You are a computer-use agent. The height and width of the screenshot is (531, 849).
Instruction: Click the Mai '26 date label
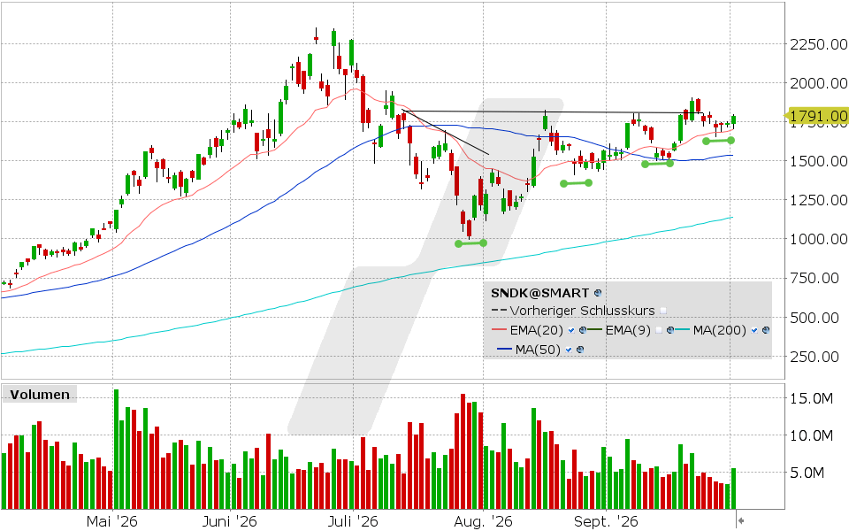pos(112,522)
